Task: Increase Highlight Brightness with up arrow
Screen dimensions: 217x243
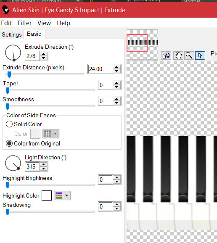Action: (117, 177)
